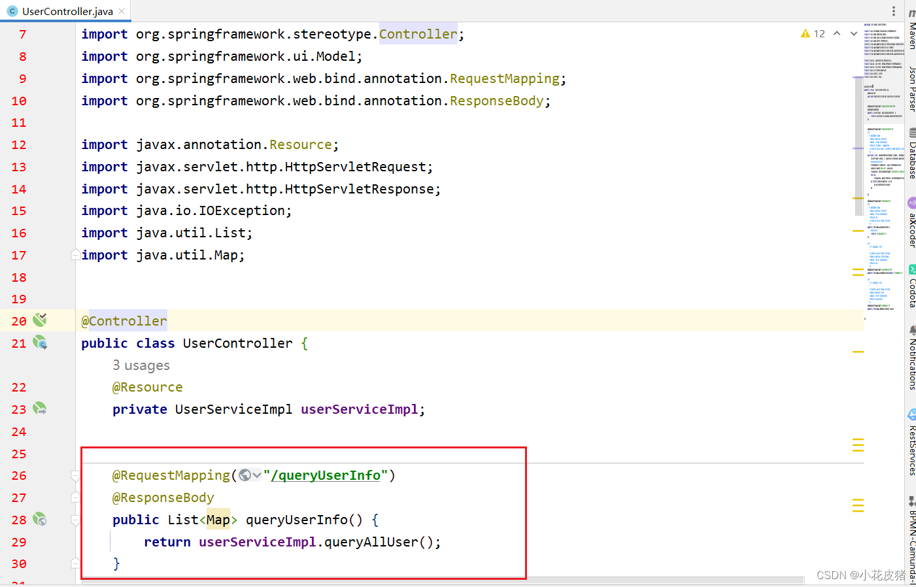Screen dimensions: 916x587
Task: Click the ResponseBody import on line 10
Action: click(x=497, y=101)
